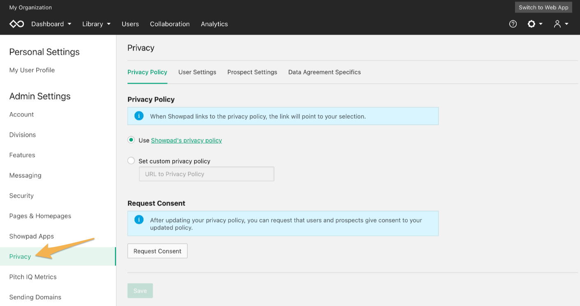Open Features admin settings
The width and height of the screenshot is (580, 306).
(x=22, y=155)
